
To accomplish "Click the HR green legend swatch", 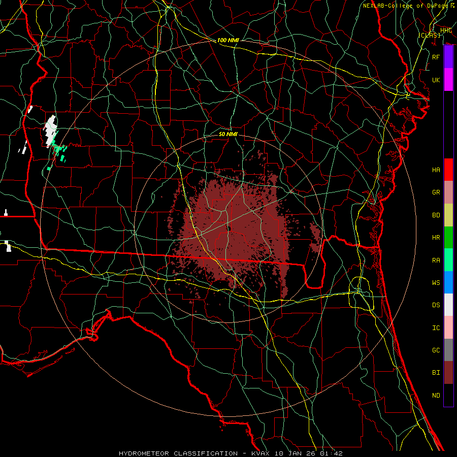I will [448, 238].
